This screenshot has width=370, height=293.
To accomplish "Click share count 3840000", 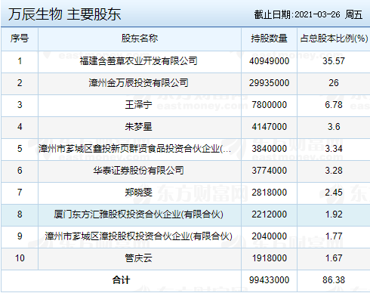I will [269, 149].
